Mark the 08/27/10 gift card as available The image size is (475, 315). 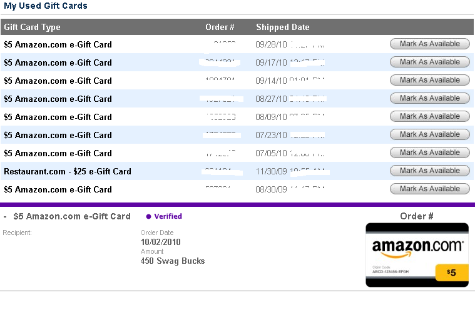(429, 98)
